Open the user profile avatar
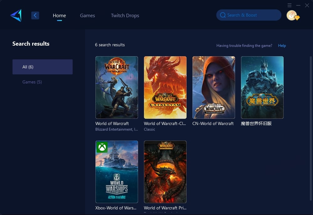This screenshot has width=313, height=215. [292, 15]
